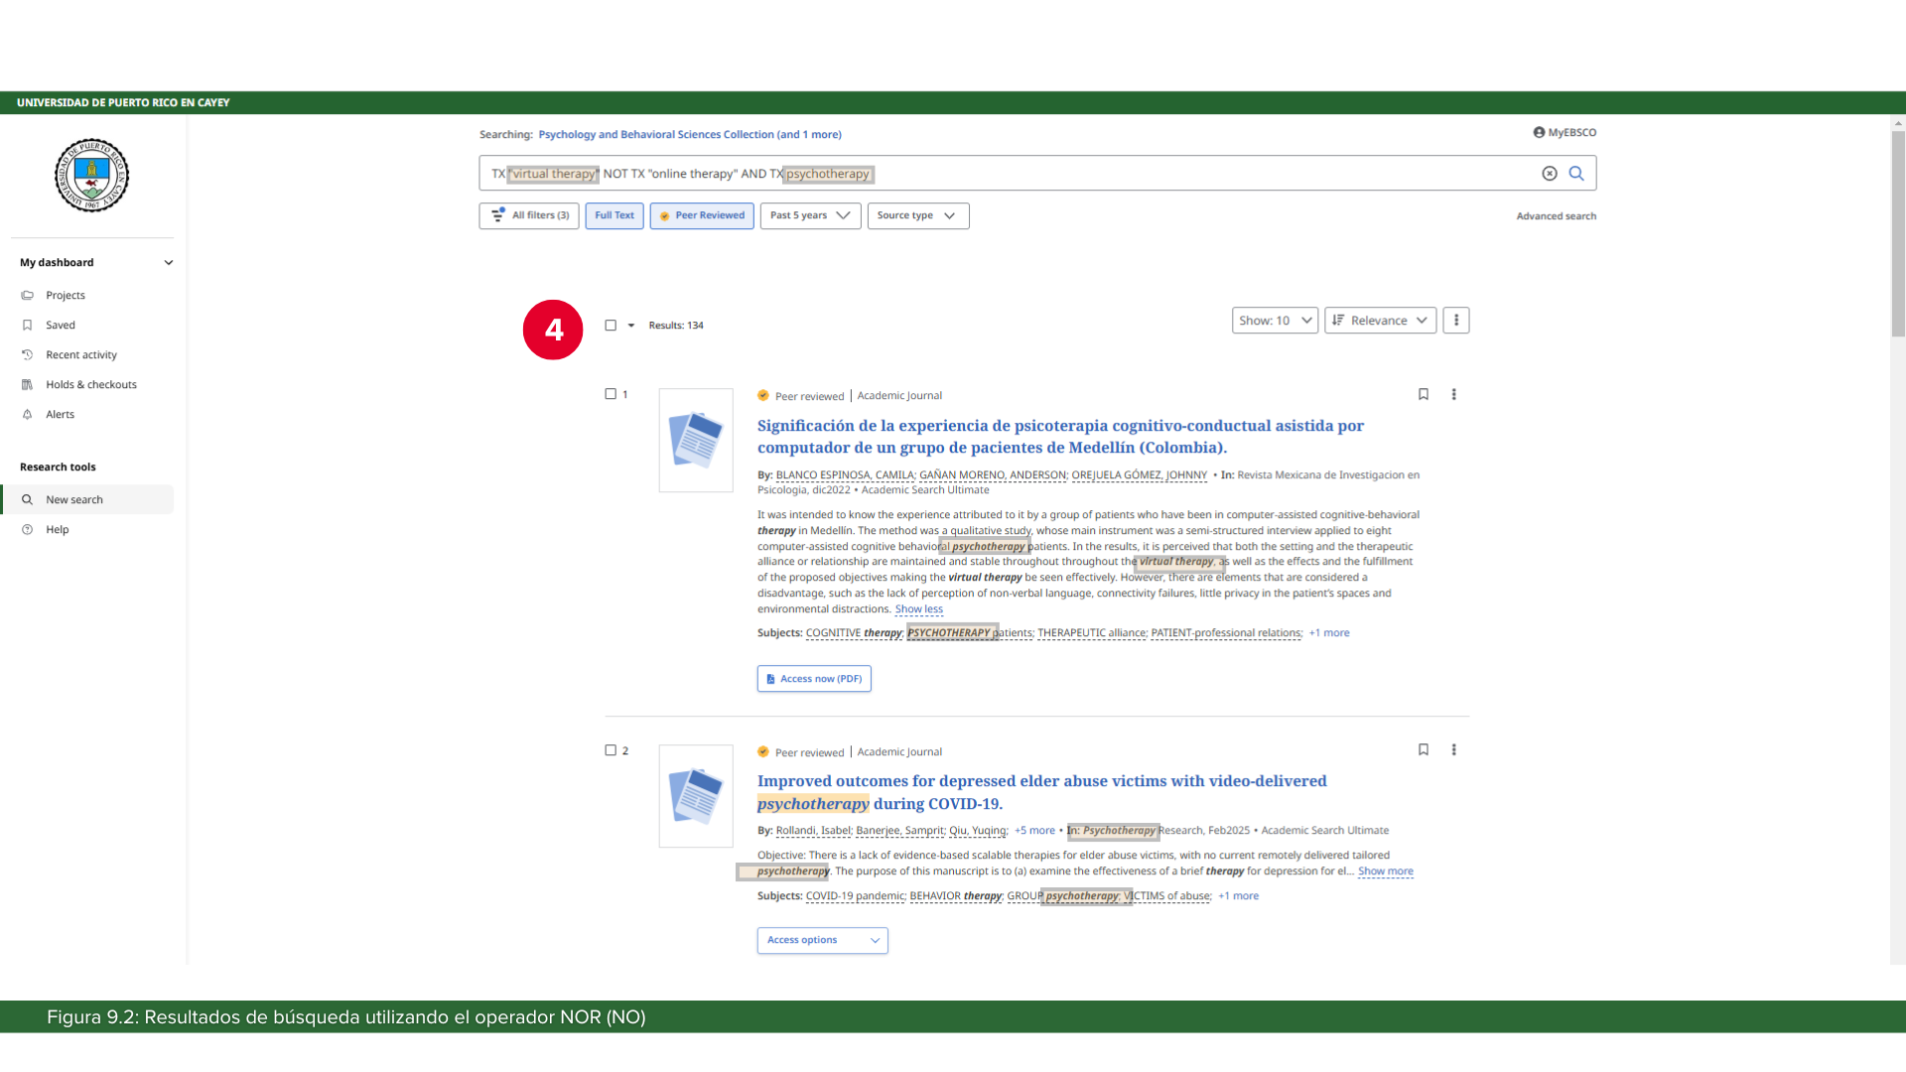Click Access now (PDF) button
Image resolution: width=1906 pixels, height=1072 pixels.
coord(814,679)
